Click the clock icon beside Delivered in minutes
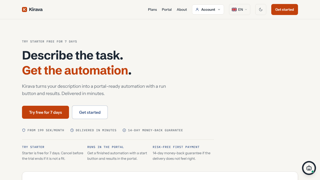 (x=72, y=130)
